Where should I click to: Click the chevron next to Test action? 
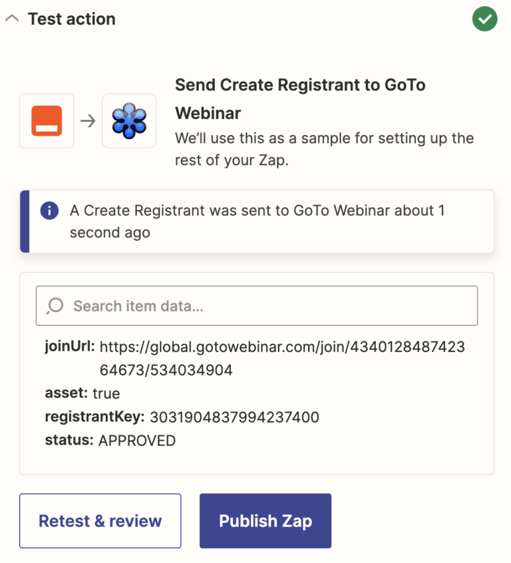click(x=11, y=19)
